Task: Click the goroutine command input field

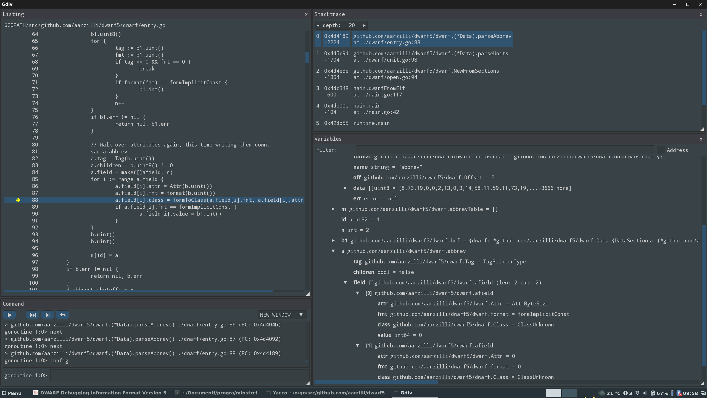Action: (x=180, y=376)
